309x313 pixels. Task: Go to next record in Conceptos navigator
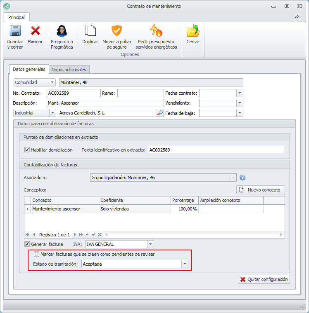[75, 235]
